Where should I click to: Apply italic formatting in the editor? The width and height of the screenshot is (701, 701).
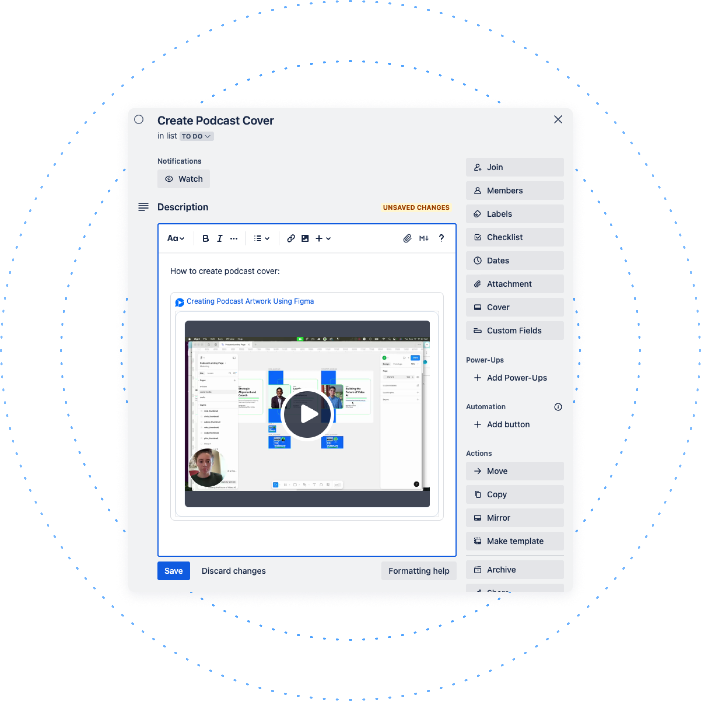(219, 239)
